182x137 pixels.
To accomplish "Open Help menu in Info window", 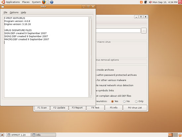I will 23,12.
